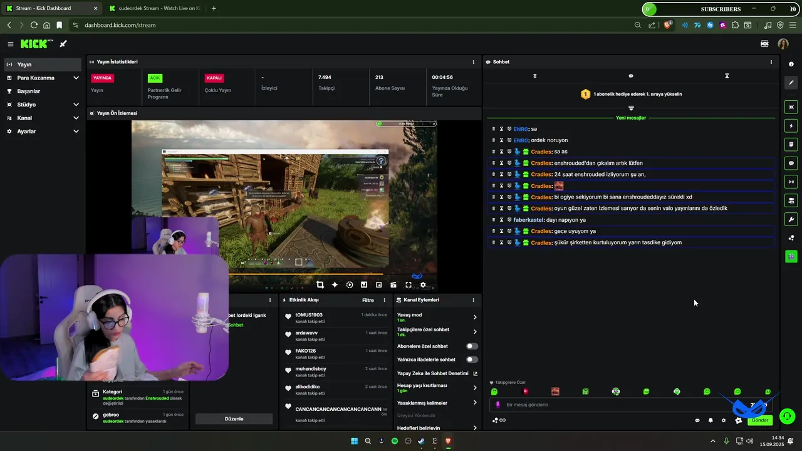802x451 pixels.
Task: Open the 7TV browser extension icon
Action: point(697,25)
